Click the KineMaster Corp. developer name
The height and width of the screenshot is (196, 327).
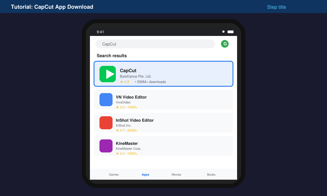129,149
